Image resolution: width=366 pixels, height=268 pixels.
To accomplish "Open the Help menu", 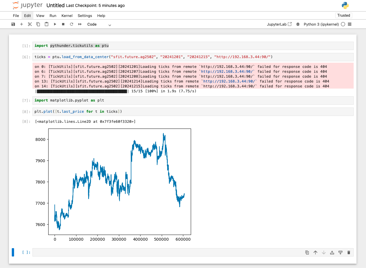I will pyautogui.click(x=101, y=16).
